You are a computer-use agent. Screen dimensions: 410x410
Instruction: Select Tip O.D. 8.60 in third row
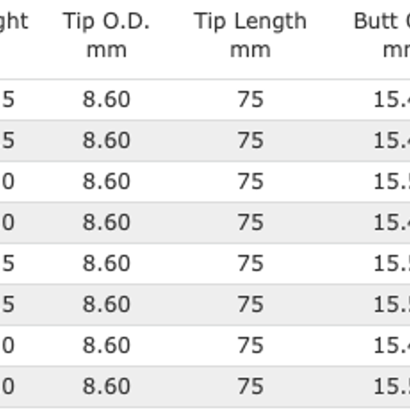(x=106, y=181)
